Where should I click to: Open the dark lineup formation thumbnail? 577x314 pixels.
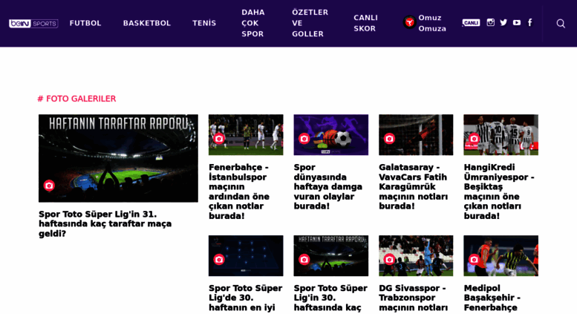pos(246,255)
